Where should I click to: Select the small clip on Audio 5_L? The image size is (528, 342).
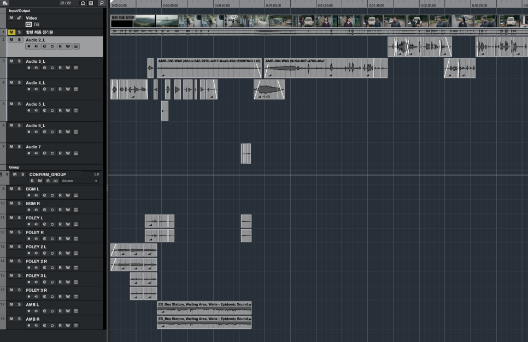pos(165,111)
